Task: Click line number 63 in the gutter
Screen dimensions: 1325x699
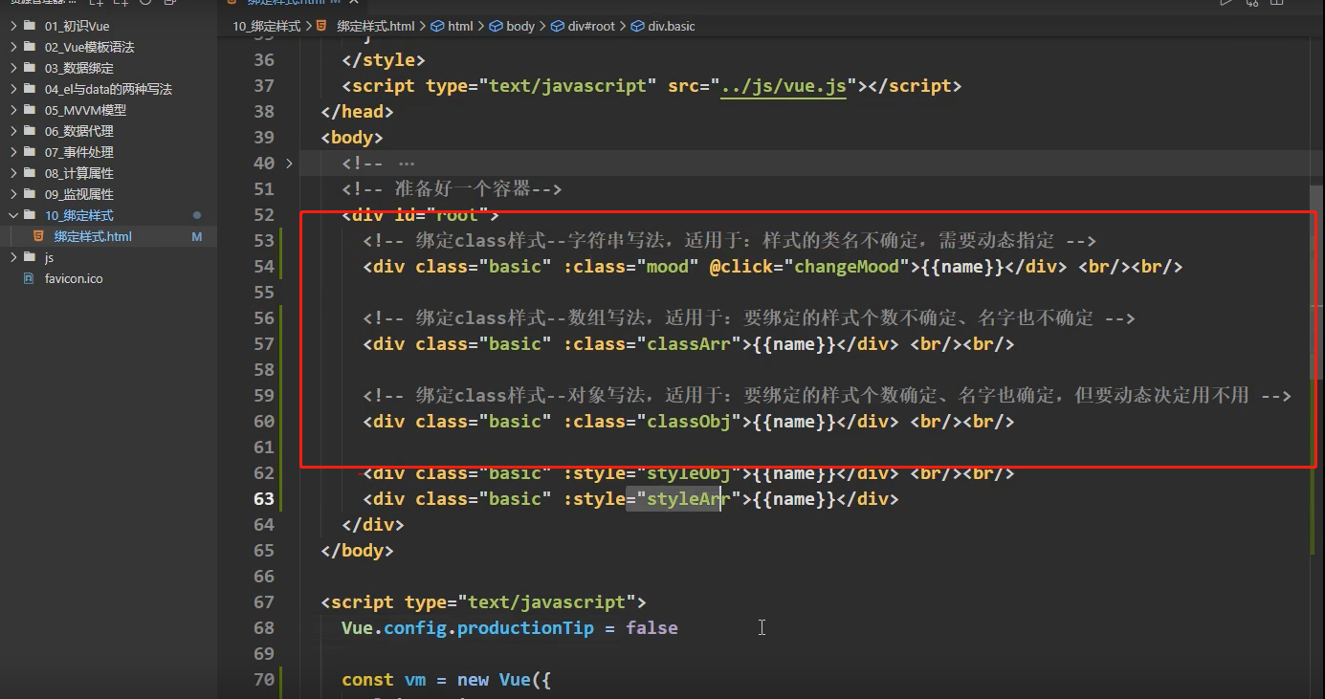Action: pyautogui.click(x=263, y=499)
